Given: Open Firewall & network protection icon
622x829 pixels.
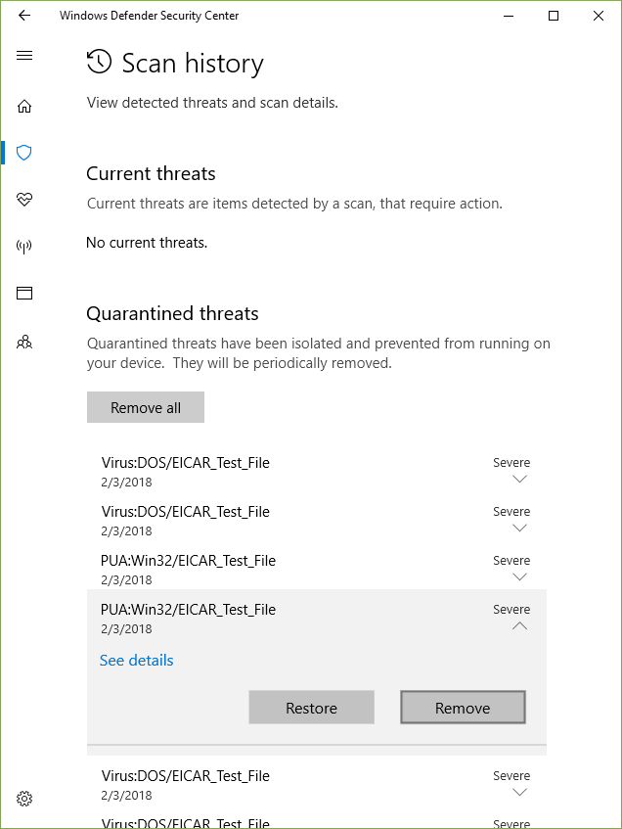Looking at the screenshot, I should coord(24,247).
